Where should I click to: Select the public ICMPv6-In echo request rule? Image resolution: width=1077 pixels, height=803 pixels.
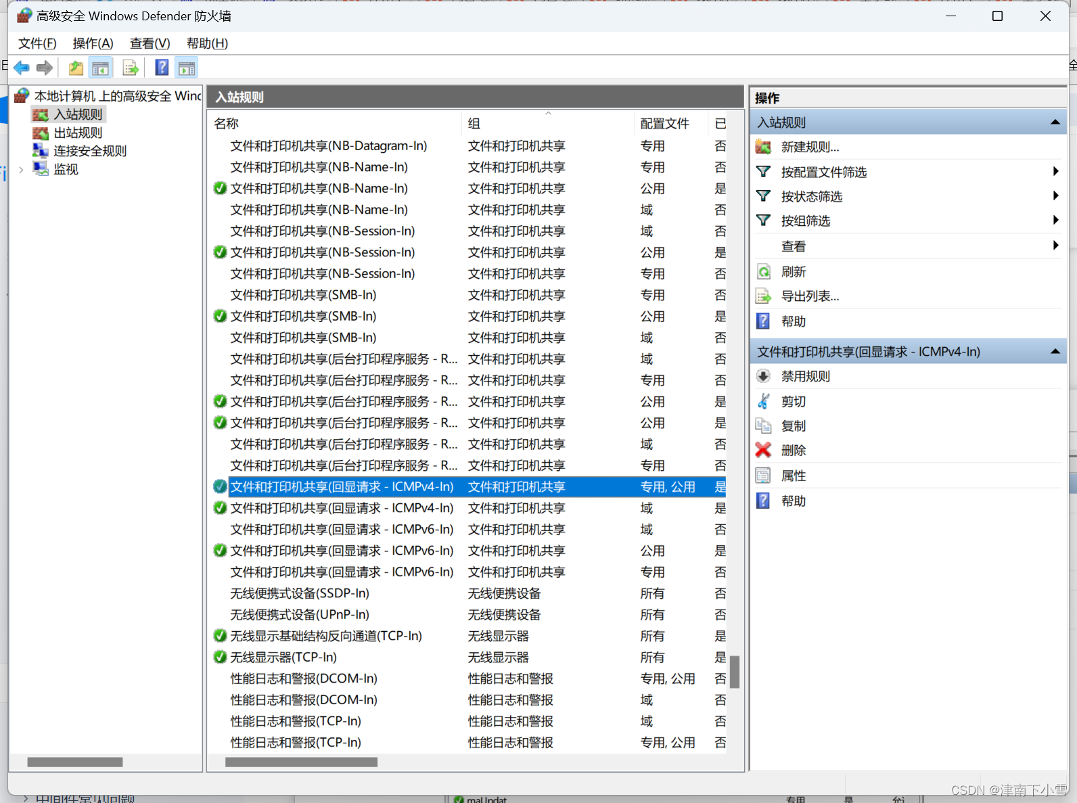click(468, 551)
